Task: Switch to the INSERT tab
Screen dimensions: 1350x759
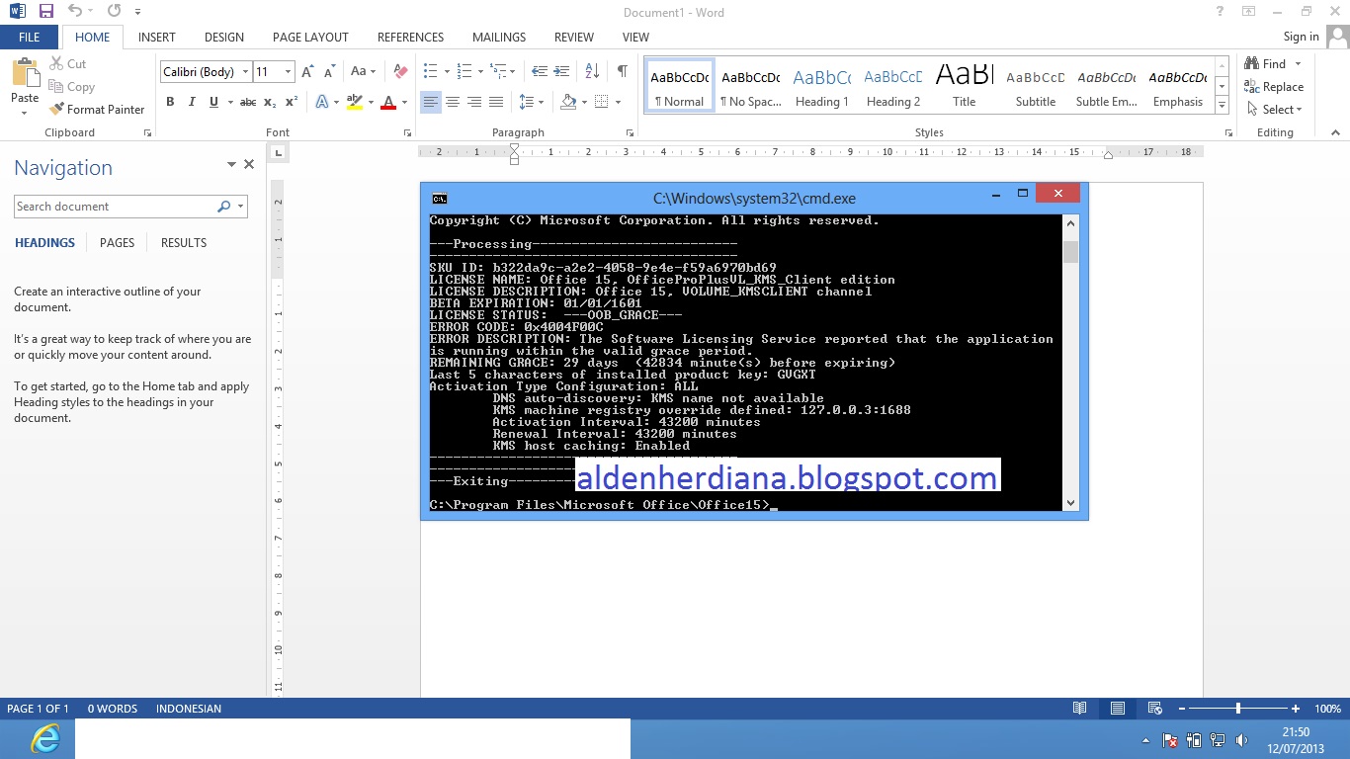Action: click(x=157, y=37)
